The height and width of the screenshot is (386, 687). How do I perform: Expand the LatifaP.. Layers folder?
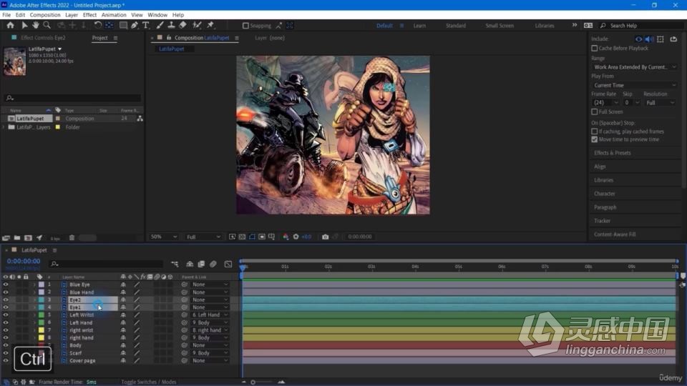(4, 127)
